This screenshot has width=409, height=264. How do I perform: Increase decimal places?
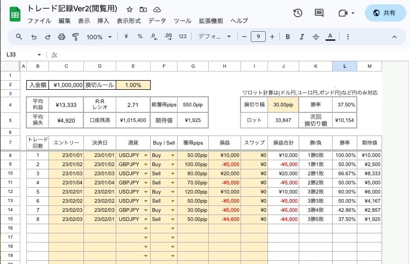pyautogui.click(x=168, y=37)
